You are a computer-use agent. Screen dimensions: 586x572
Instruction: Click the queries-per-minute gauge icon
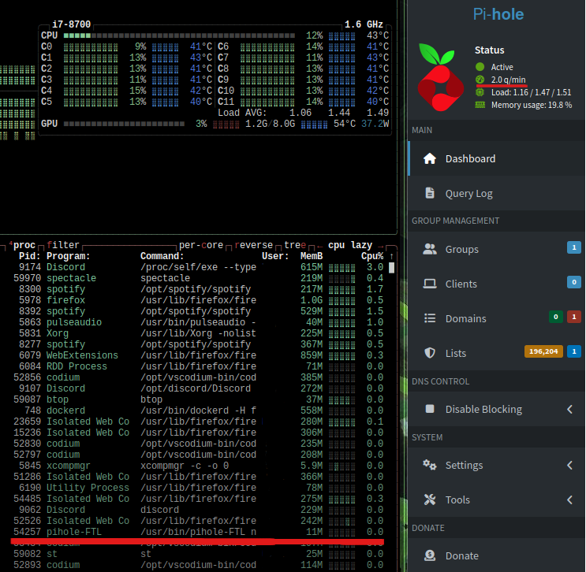point(480,80)
